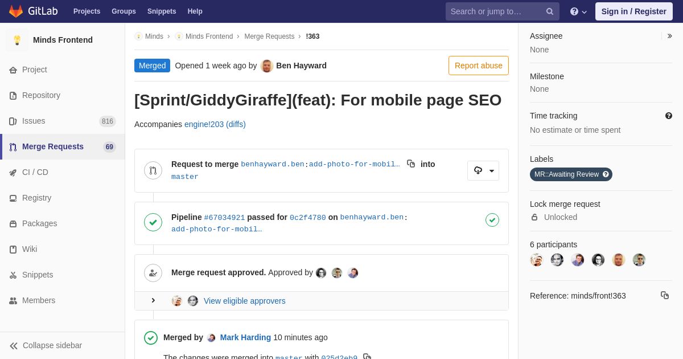Click the Minds Frontend lightbulb avatar
683x359 pixels.
[x=17, y=40]
